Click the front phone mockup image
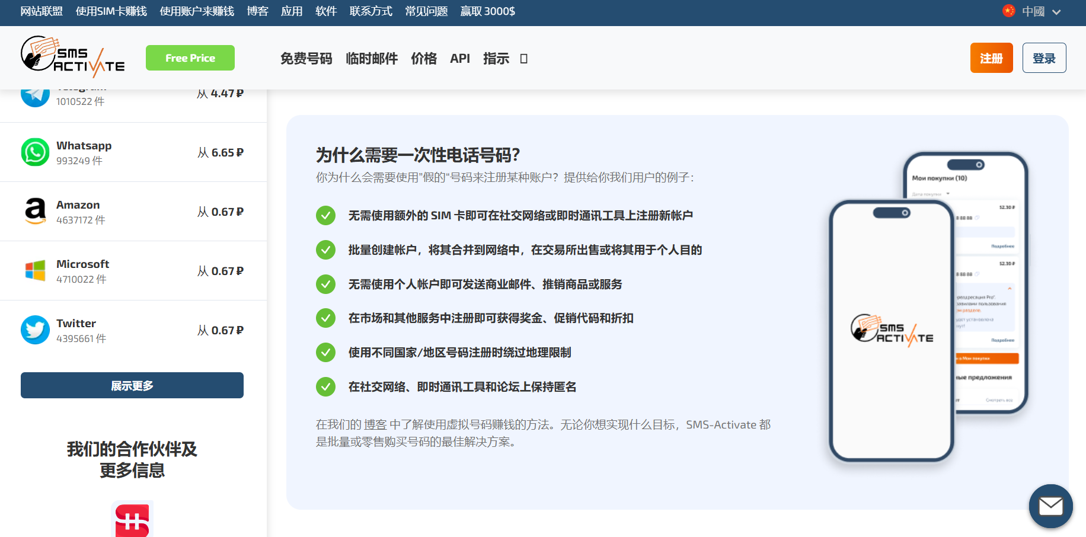Image resolution: width=1086 pixels, height=537 pixels. (x=891, y=331)
